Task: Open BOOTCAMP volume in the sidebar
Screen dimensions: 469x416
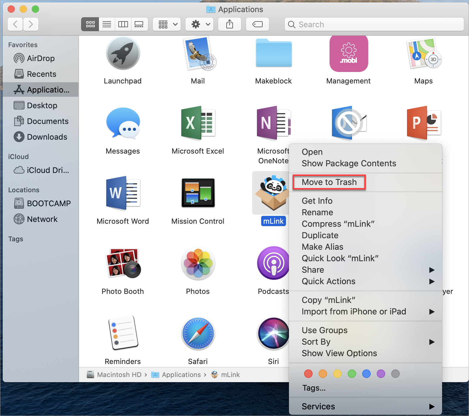Action: coord(41,203)
